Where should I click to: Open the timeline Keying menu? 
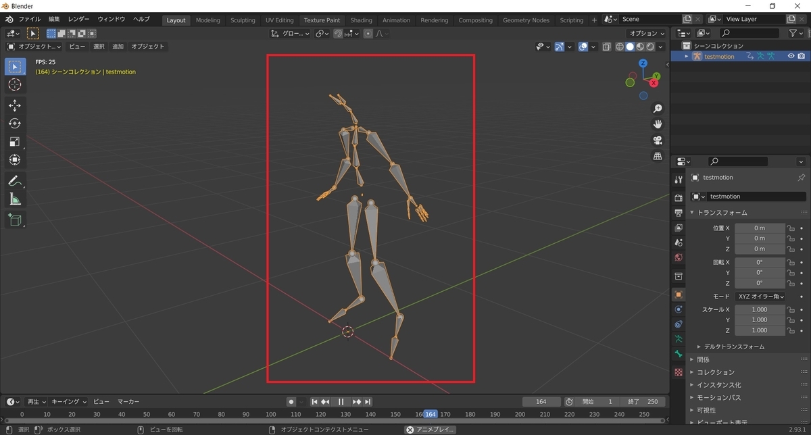click(69, 402)
